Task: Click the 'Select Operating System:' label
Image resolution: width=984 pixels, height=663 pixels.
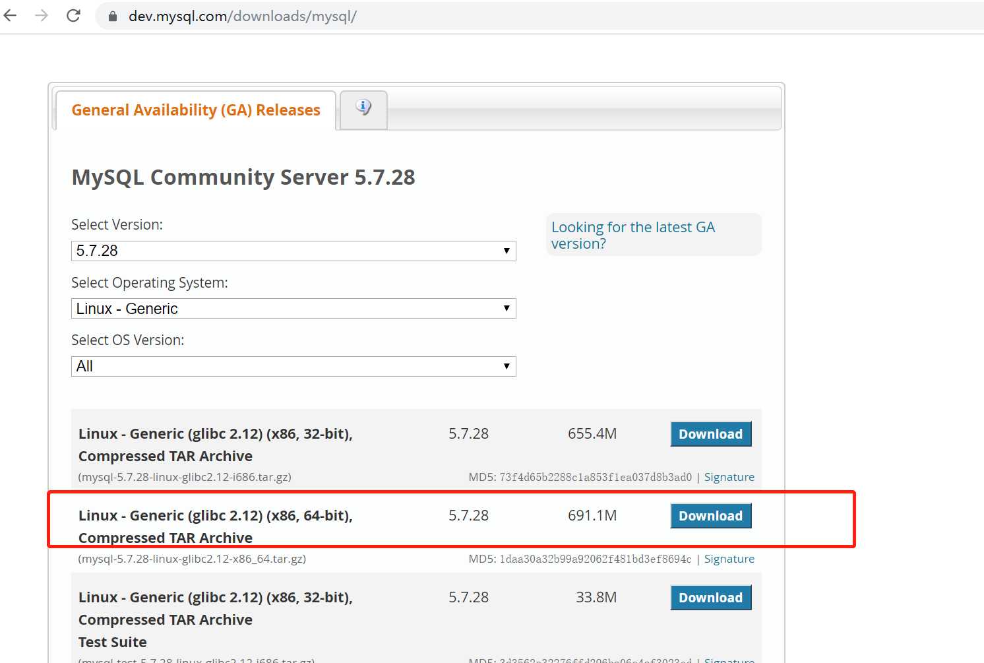Action: pyautogui.click(x=150, y=283)
